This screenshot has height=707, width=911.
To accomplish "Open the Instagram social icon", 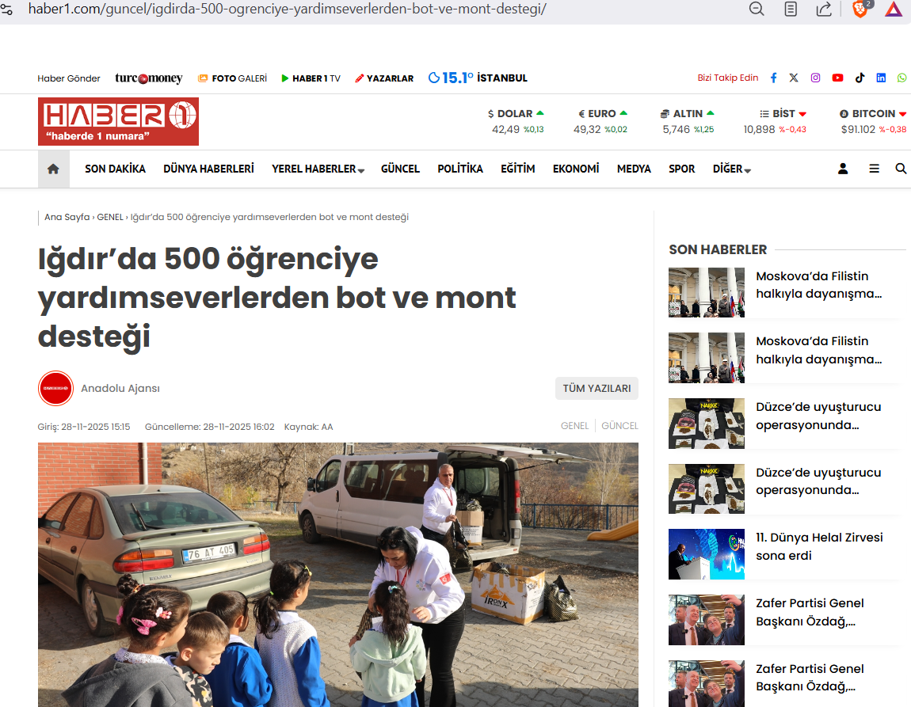I will click(815, 78).
